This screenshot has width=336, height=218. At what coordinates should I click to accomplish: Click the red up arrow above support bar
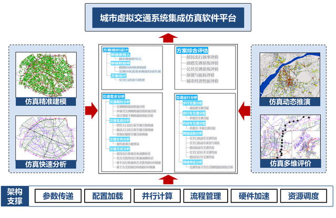pos(168,179)
